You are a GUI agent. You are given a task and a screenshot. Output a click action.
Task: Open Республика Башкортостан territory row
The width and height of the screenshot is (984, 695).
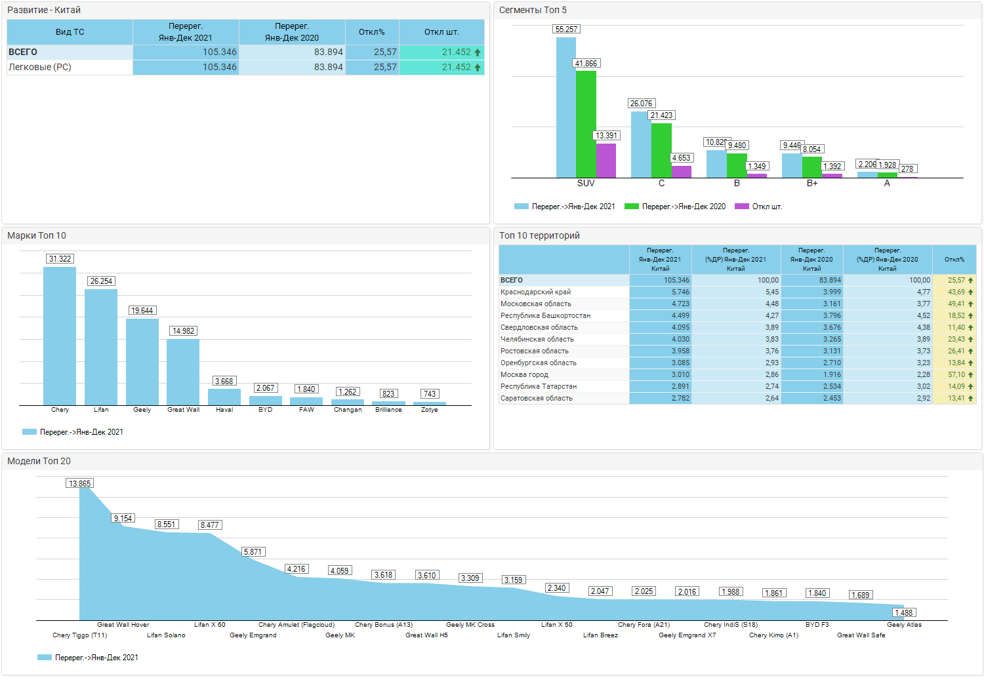coord(737,316)
